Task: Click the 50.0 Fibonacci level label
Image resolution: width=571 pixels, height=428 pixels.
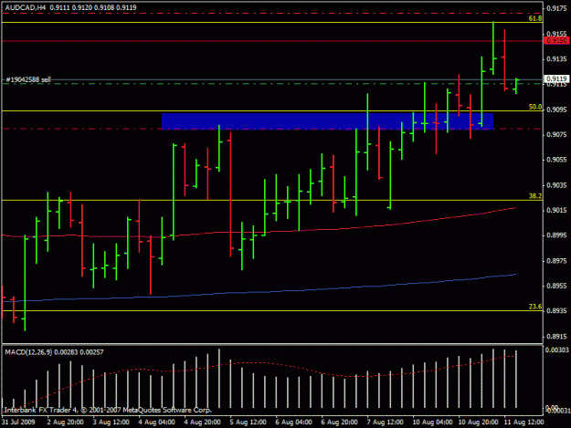Action: tap(535, 107)
